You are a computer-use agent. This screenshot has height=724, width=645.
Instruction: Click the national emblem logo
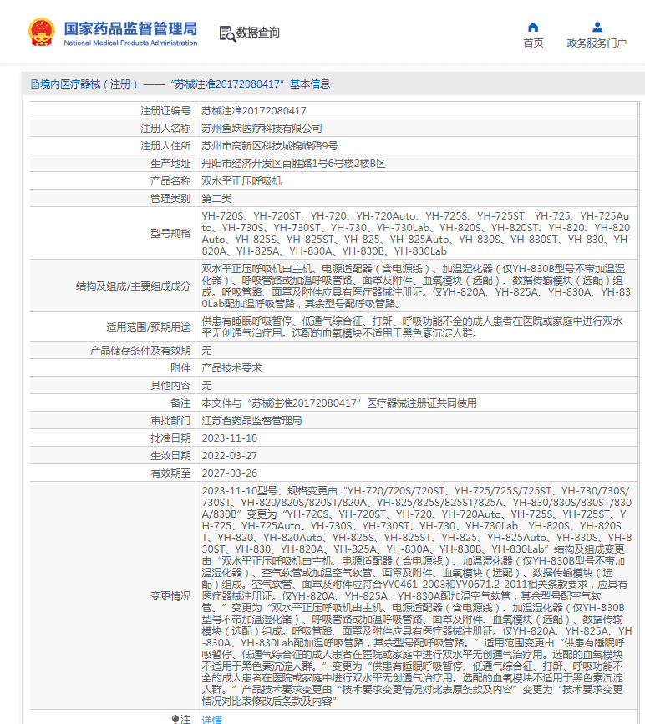pyautogui.click(x=41, y=32)
